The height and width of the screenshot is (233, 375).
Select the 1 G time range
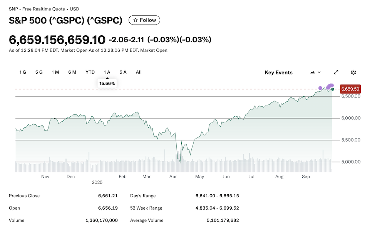23,72
